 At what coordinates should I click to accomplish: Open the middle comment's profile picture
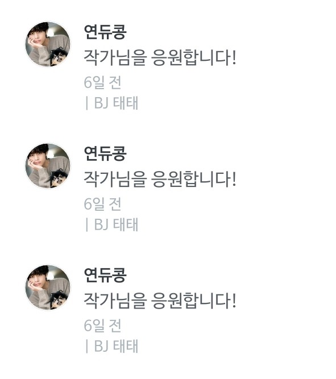(48, 166)
